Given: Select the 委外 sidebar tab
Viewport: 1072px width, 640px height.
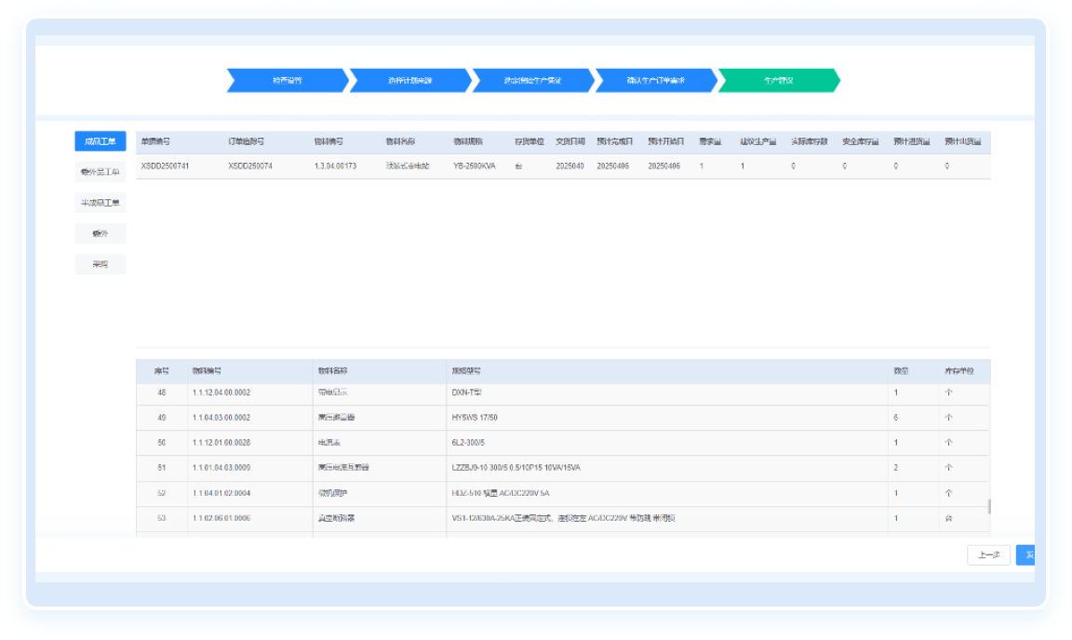Looking at the screenshot, I should pyautogui.click(x=100, y=233).
